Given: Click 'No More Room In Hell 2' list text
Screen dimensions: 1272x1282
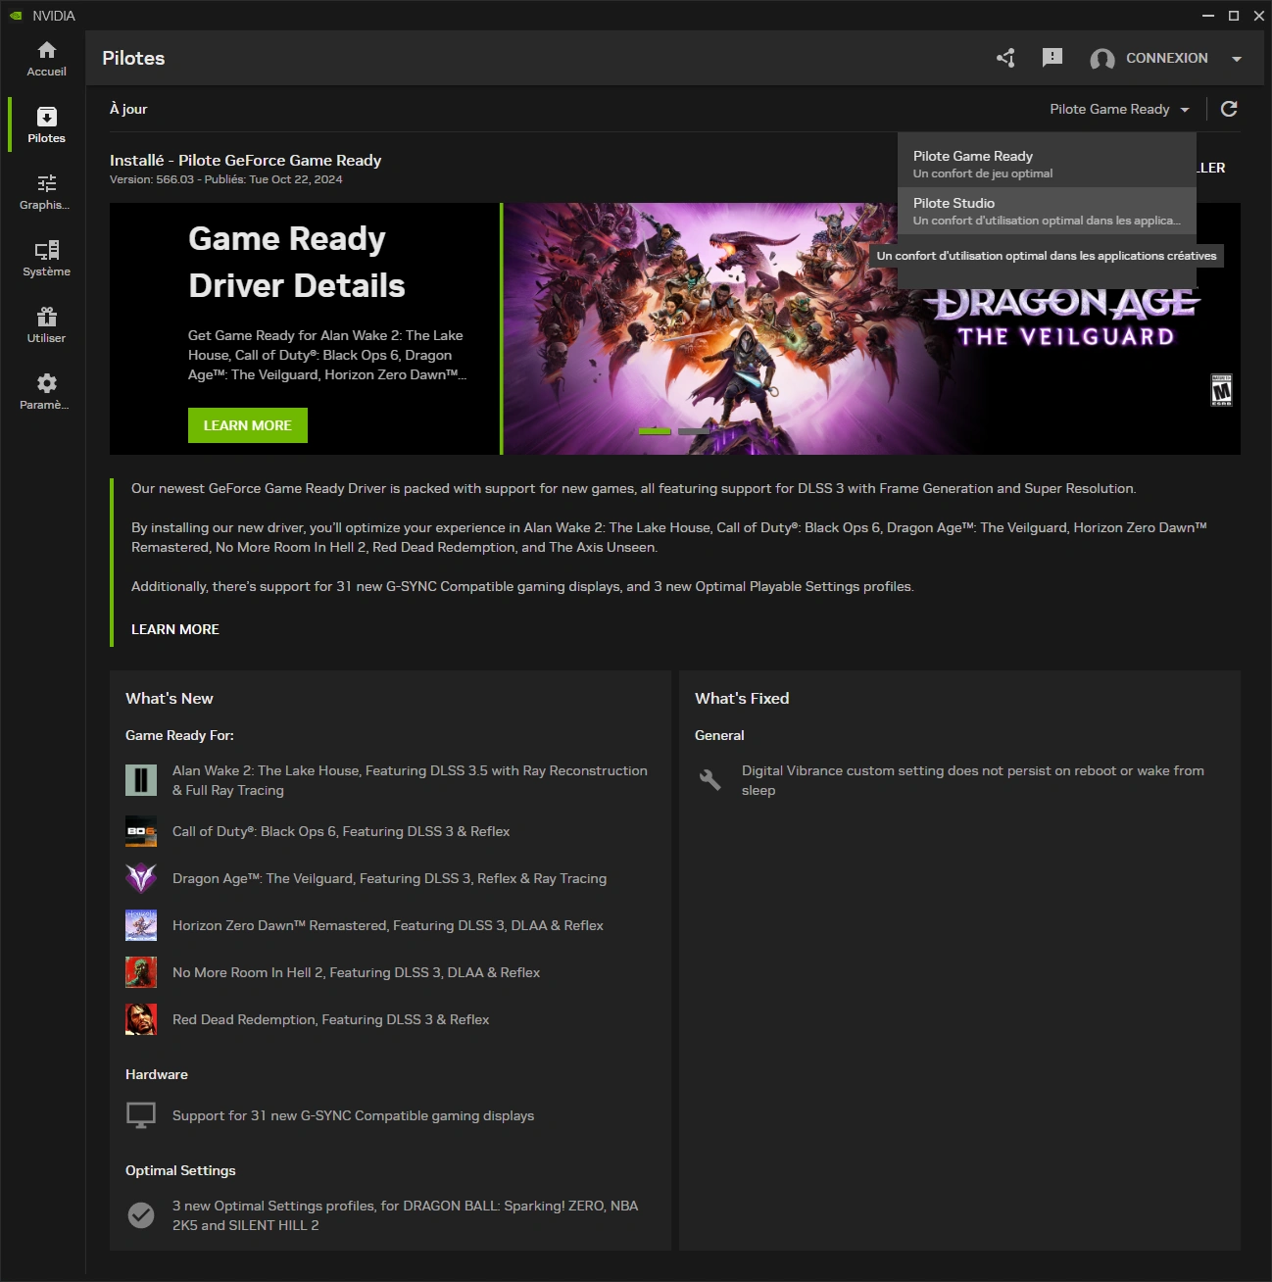Looking at the screenshot, I should 356,972.
